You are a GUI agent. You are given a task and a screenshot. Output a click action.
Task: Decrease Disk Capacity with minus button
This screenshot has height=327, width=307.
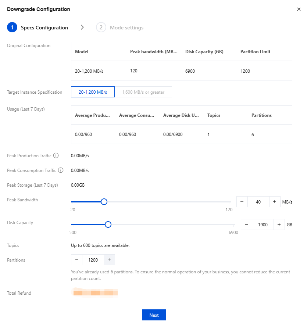tap(246, 225)
